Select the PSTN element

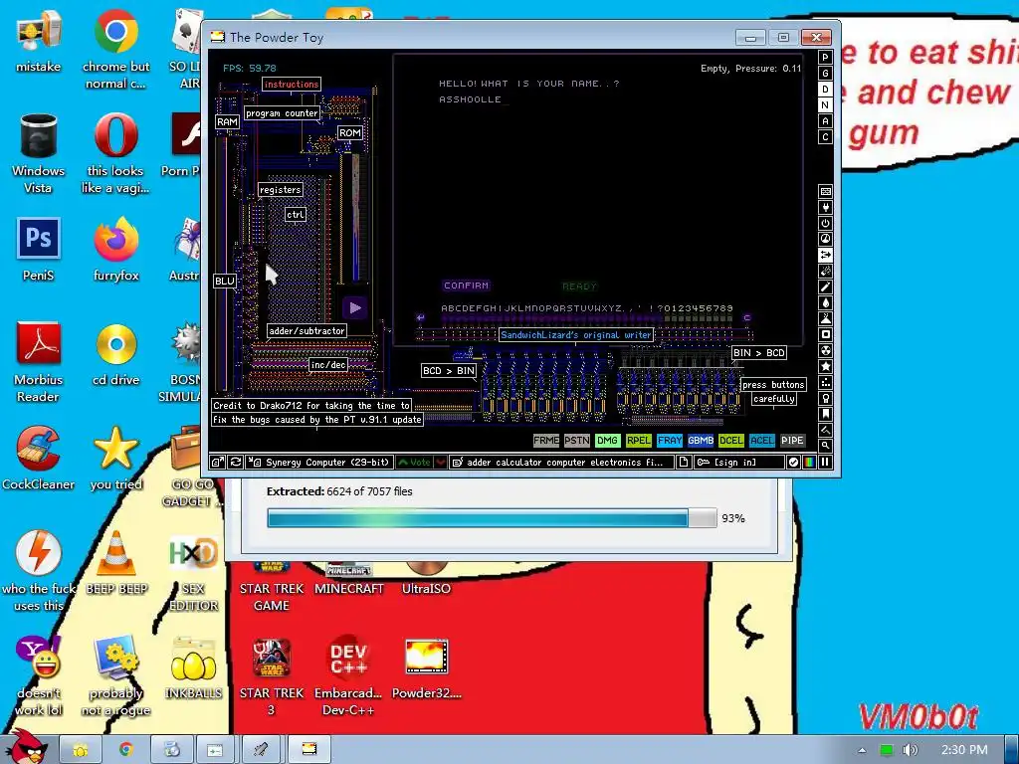577,441
